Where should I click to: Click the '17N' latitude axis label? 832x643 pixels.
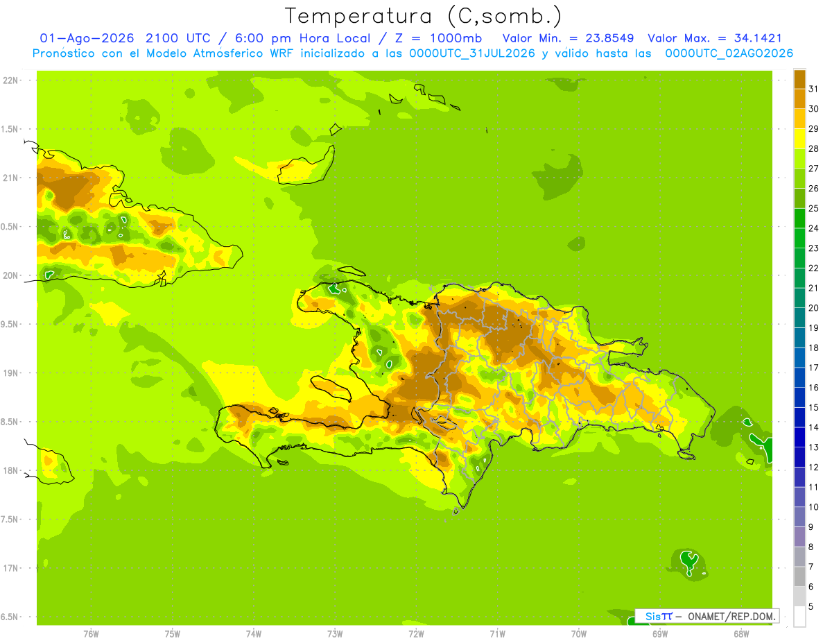pyautogui.click(x=10, y=568)
